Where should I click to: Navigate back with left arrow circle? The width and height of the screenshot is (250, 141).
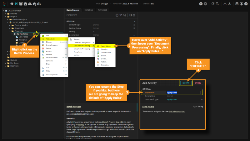[x=201, y=4]
